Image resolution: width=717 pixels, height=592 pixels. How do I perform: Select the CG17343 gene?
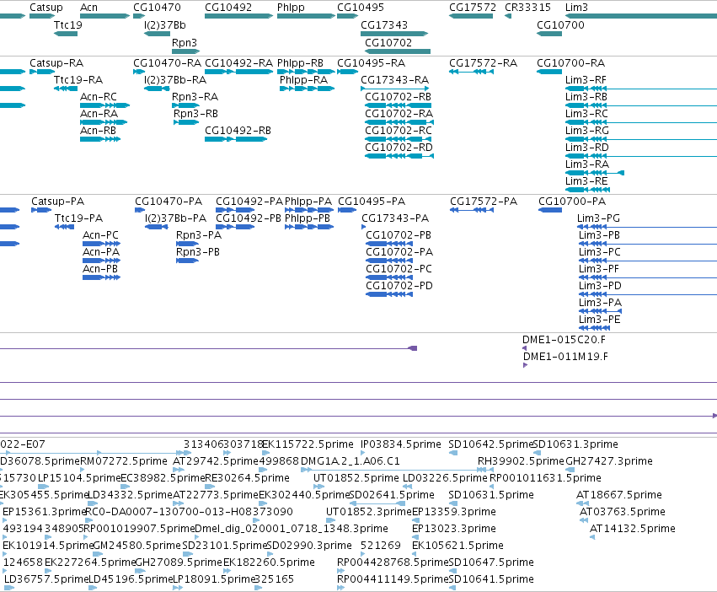[x=394, y=34]
